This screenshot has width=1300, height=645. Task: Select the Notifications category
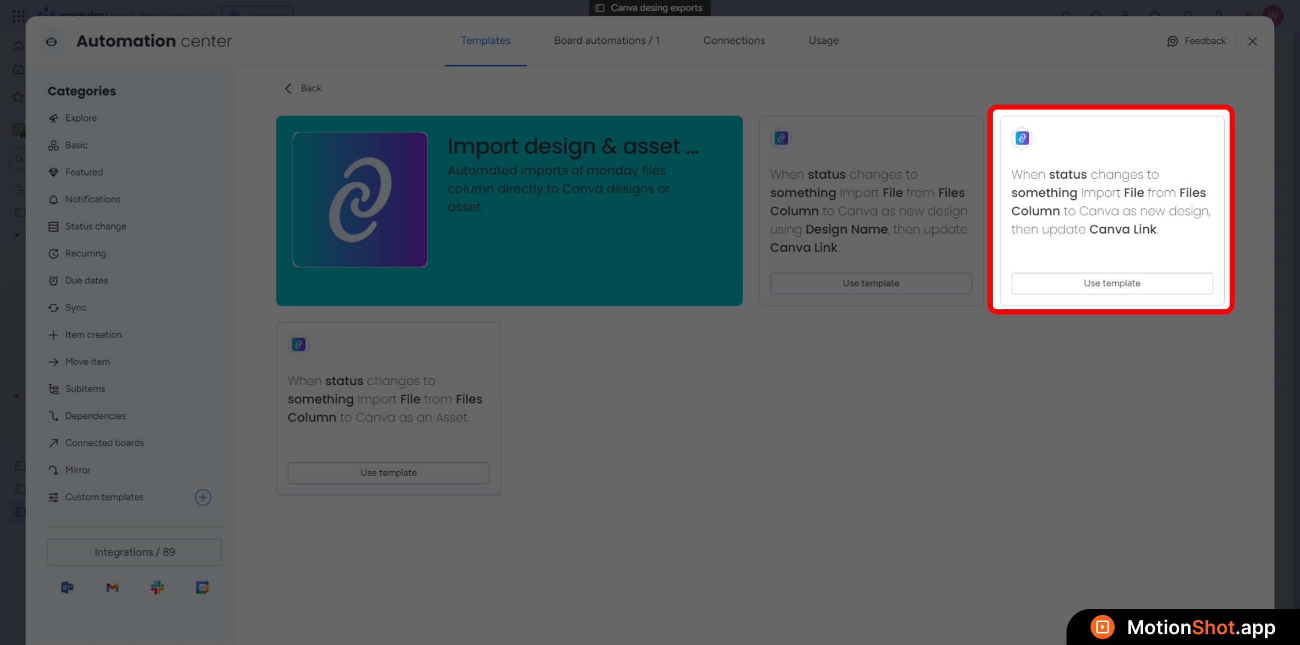(93, 199)
